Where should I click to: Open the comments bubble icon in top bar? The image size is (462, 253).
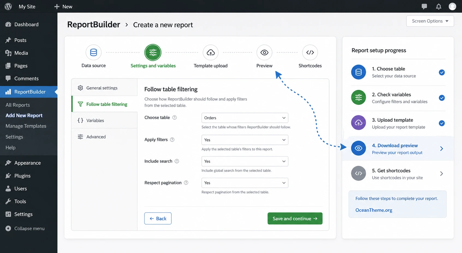(424, 6)
